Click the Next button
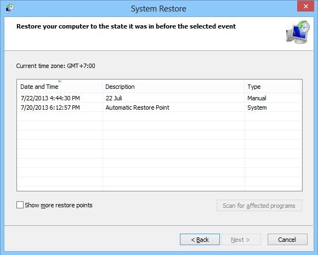The width and height of the screenshot is (318, 255). click(x=241, y=240)
